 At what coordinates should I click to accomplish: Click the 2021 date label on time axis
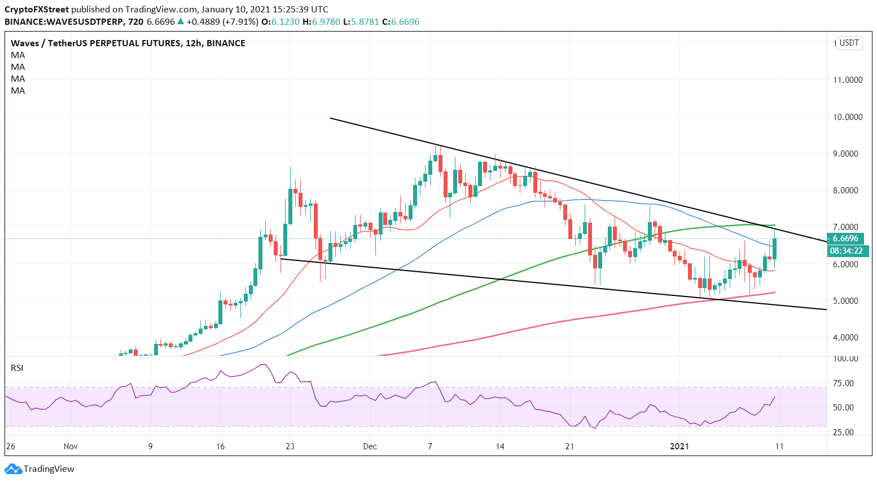tap(679, 446)
